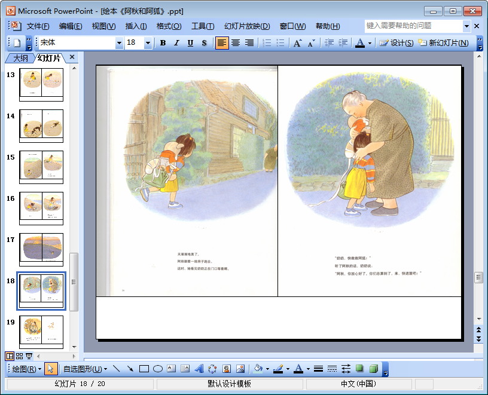Open the 视图(V) menu

click(x=103, y=26)
